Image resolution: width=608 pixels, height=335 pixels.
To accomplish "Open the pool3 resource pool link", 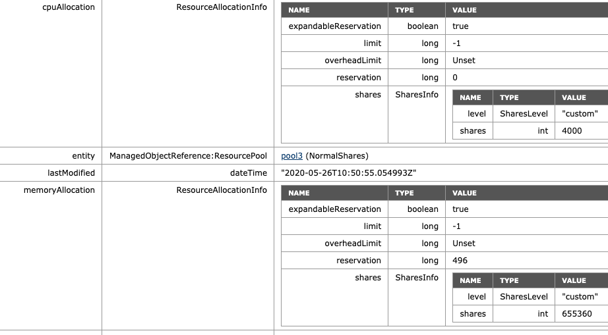I will (291, 156).
